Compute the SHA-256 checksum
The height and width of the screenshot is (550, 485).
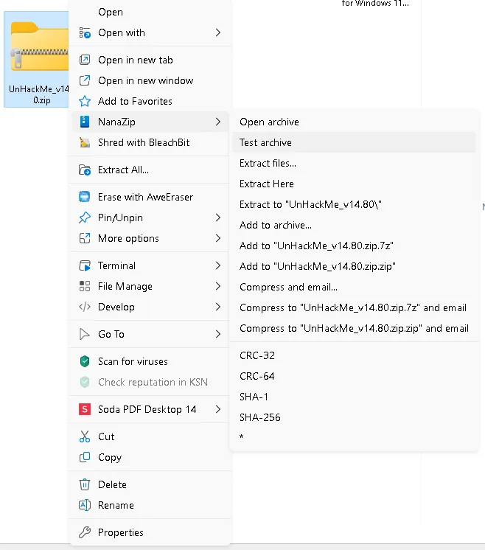point(260,417)
